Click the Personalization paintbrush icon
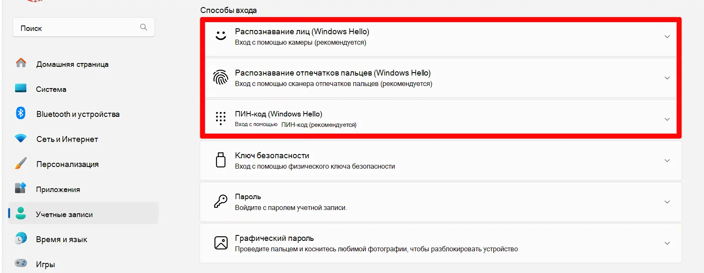The height and width of the screenshot is (273, 704). pyautogui.click(x=20, y=163)
